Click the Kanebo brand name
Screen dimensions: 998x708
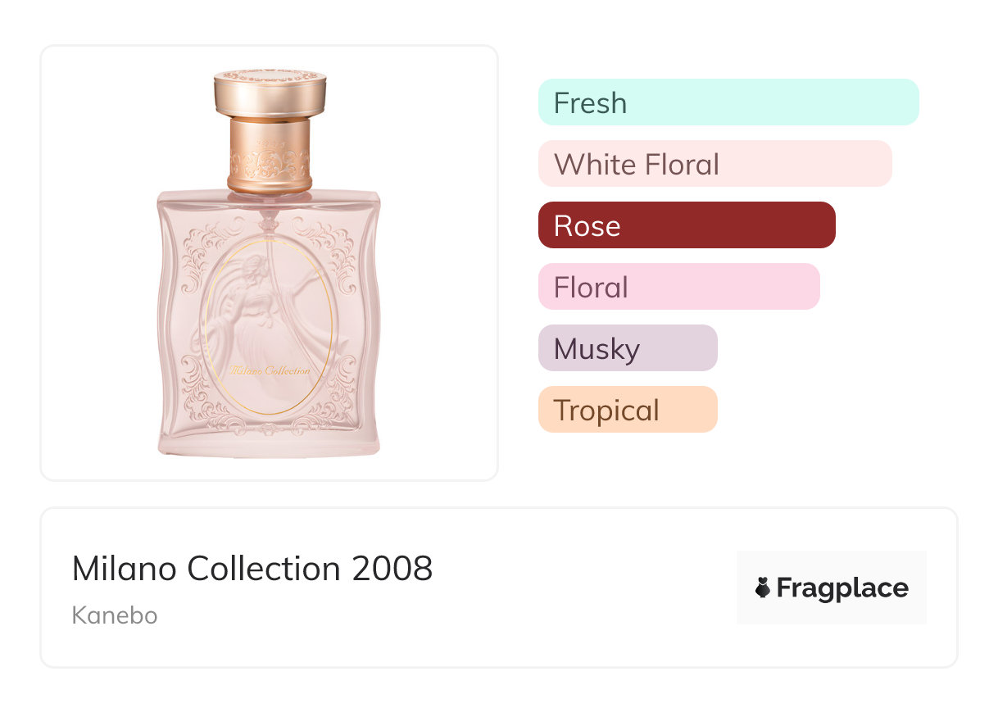[114, 615]
